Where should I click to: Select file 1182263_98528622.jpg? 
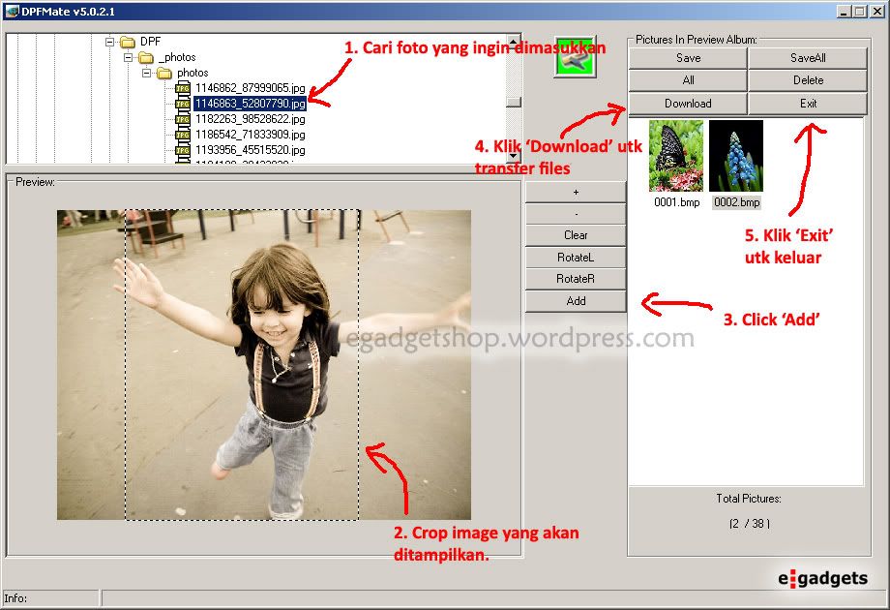[251, 119]
